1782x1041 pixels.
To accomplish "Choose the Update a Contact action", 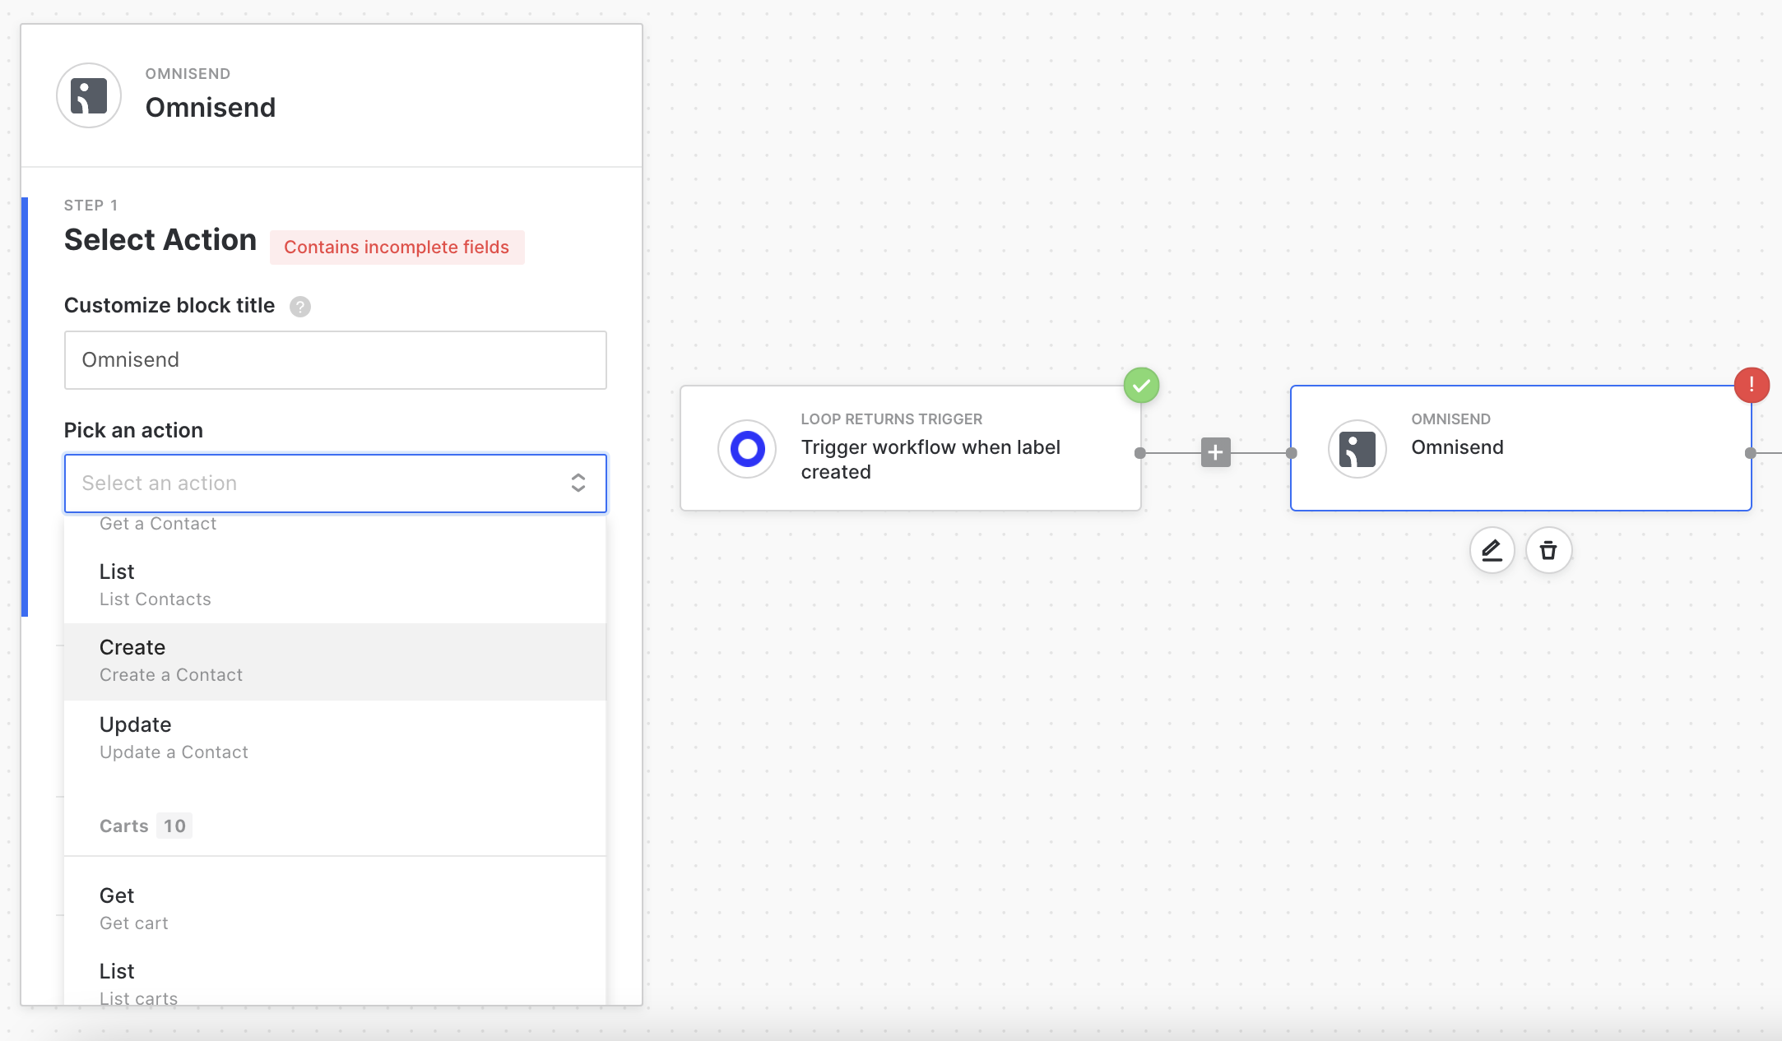I will click(x=336, y=738).
